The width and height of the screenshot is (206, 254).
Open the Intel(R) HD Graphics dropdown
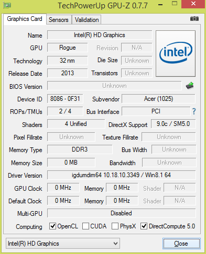click(63, 244)
